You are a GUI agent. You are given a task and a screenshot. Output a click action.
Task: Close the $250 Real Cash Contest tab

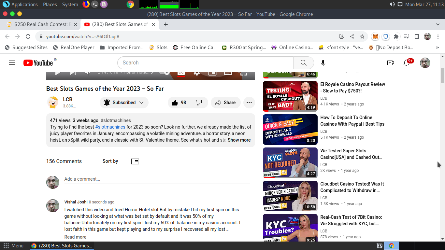[76, 24]
